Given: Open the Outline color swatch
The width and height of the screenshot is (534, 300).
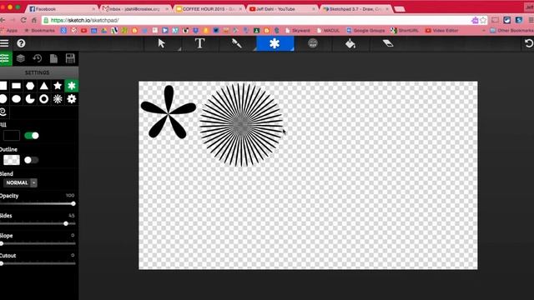Looking at the screenshot, I should coord(11,160).
